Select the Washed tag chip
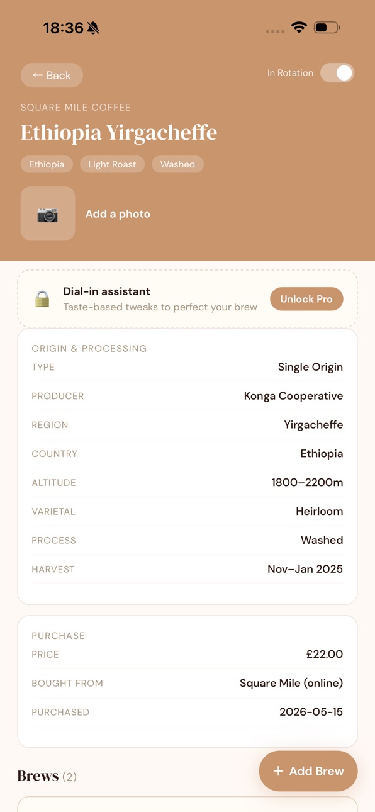375x812 pixels. tap(177, 164)
